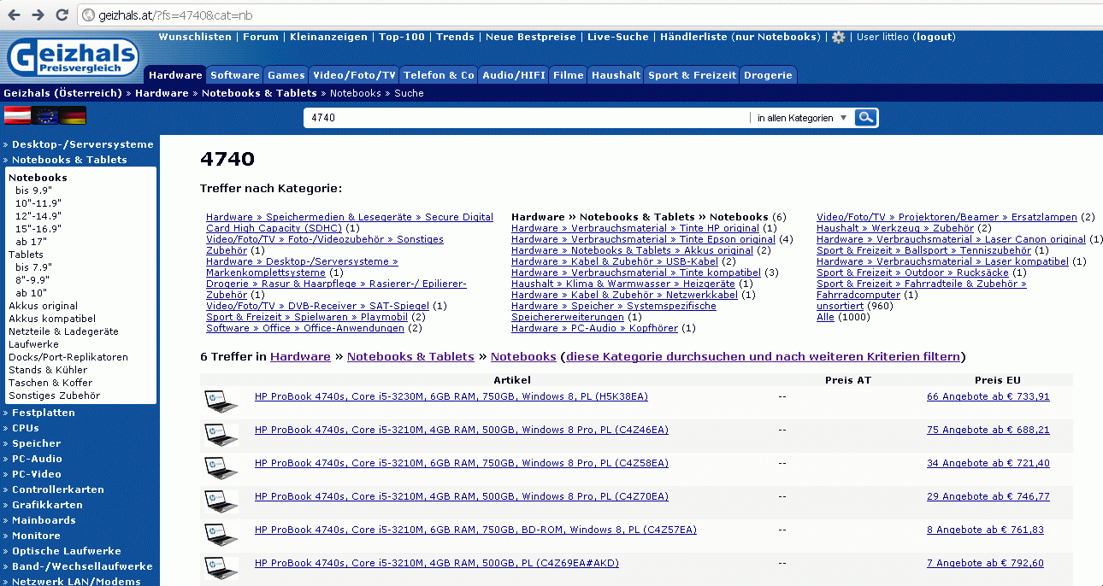The height and width of the screenshot is (586, 1103).
Task: Open Taschen & Koffer in sidebar
Action: 50,382
